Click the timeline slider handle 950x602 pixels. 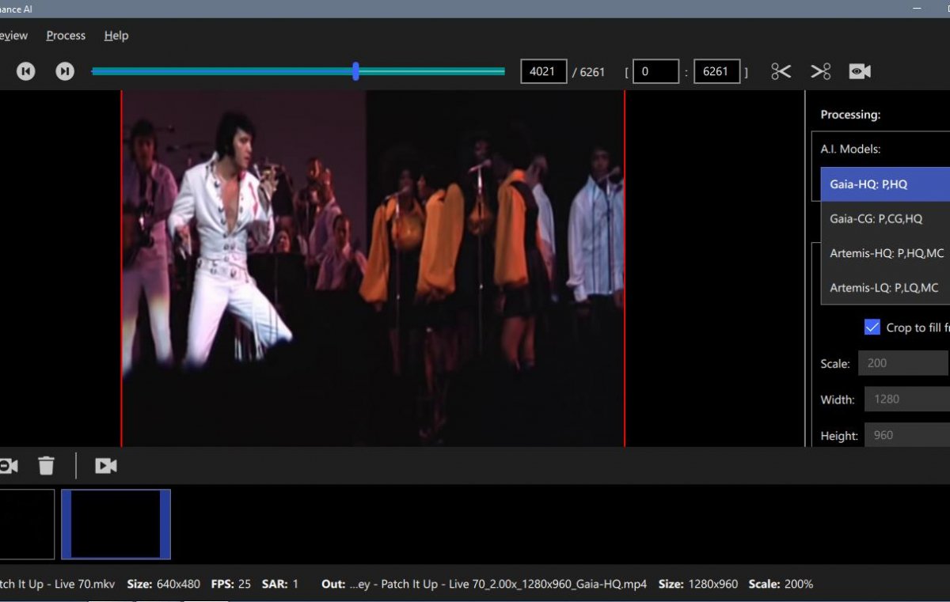click(355, 71)
